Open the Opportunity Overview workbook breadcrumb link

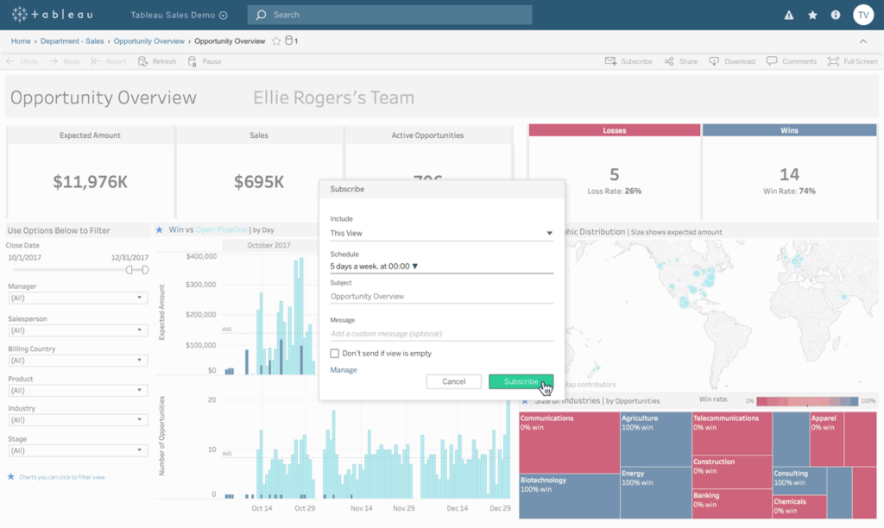click(x=148, y=41)
